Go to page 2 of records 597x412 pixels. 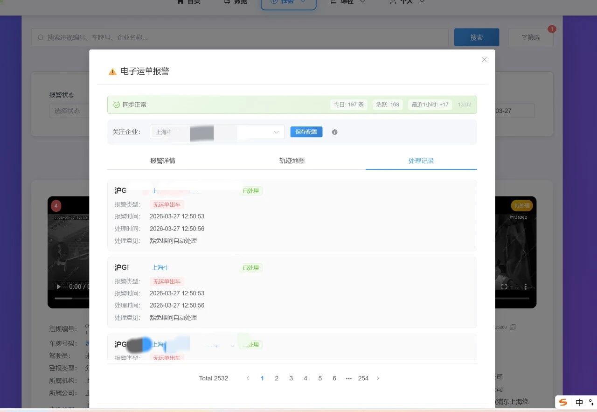point(277,378)
